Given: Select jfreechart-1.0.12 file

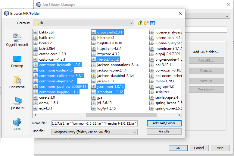Looking at the screenshot, I should (x=108, y=92).
